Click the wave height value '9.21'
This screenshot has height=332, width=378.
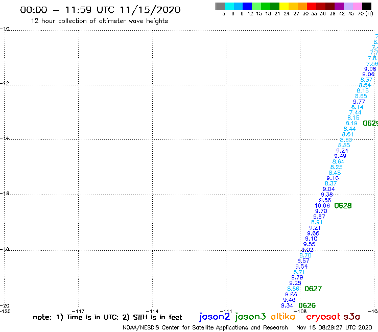click(x=315, y=228)
